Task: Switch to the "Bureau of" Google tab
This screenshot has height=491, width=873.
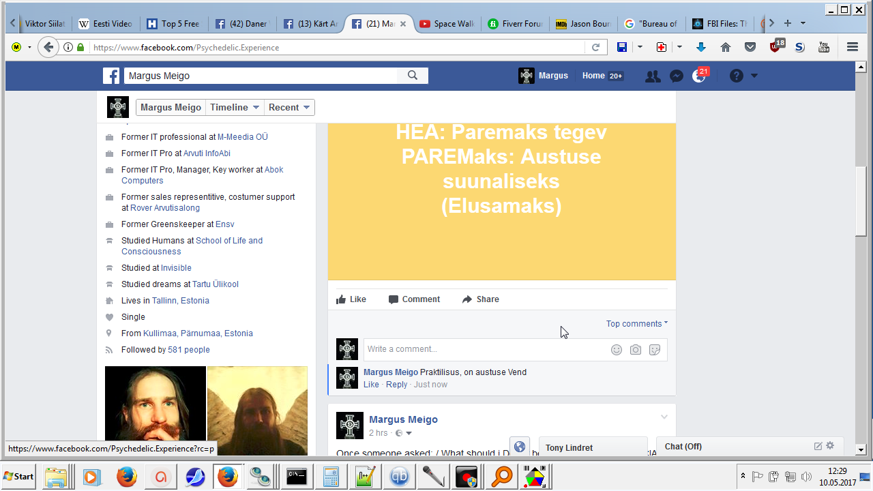Action: click(651, 23)
